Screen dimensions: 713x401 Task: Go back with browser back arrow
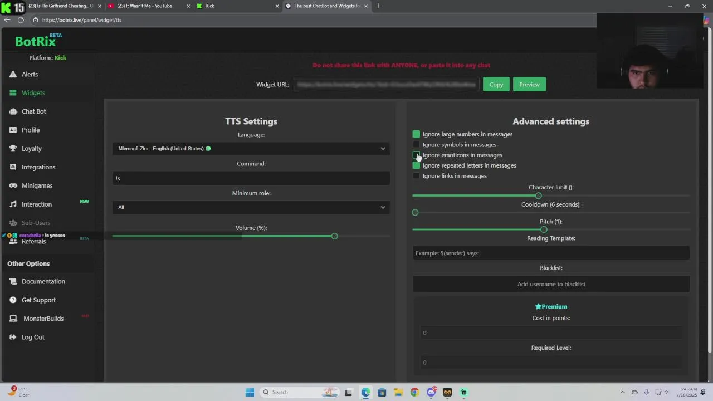(x=7, y=20)
